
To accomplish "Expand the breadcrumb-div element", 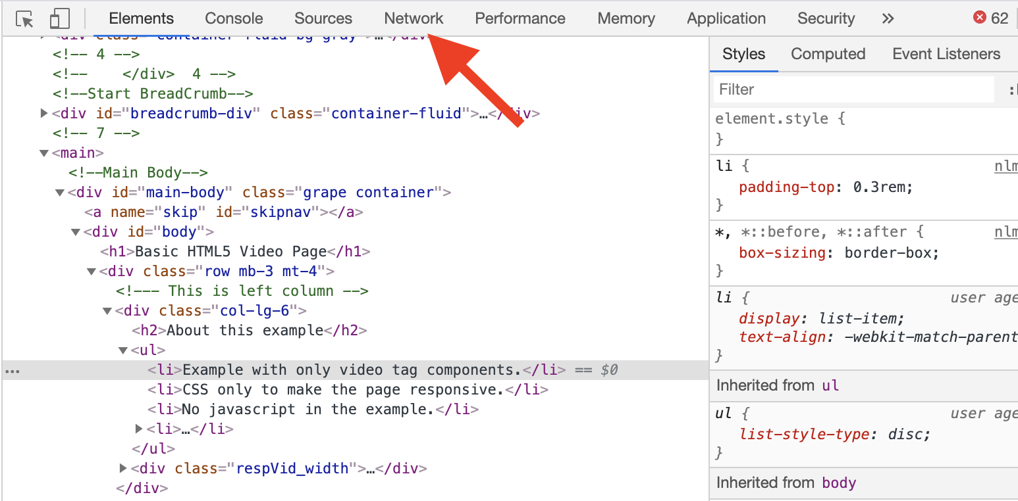I will pyautogui.click(x=44, y=113).
